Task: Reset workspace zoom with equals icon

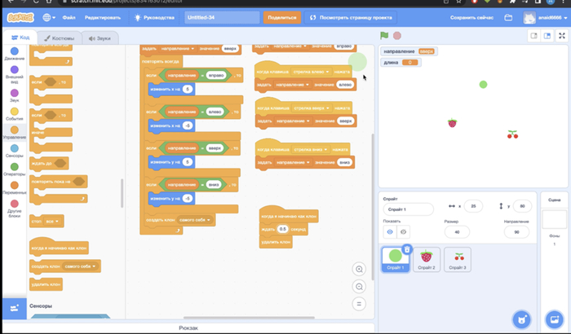Action: 359,304
